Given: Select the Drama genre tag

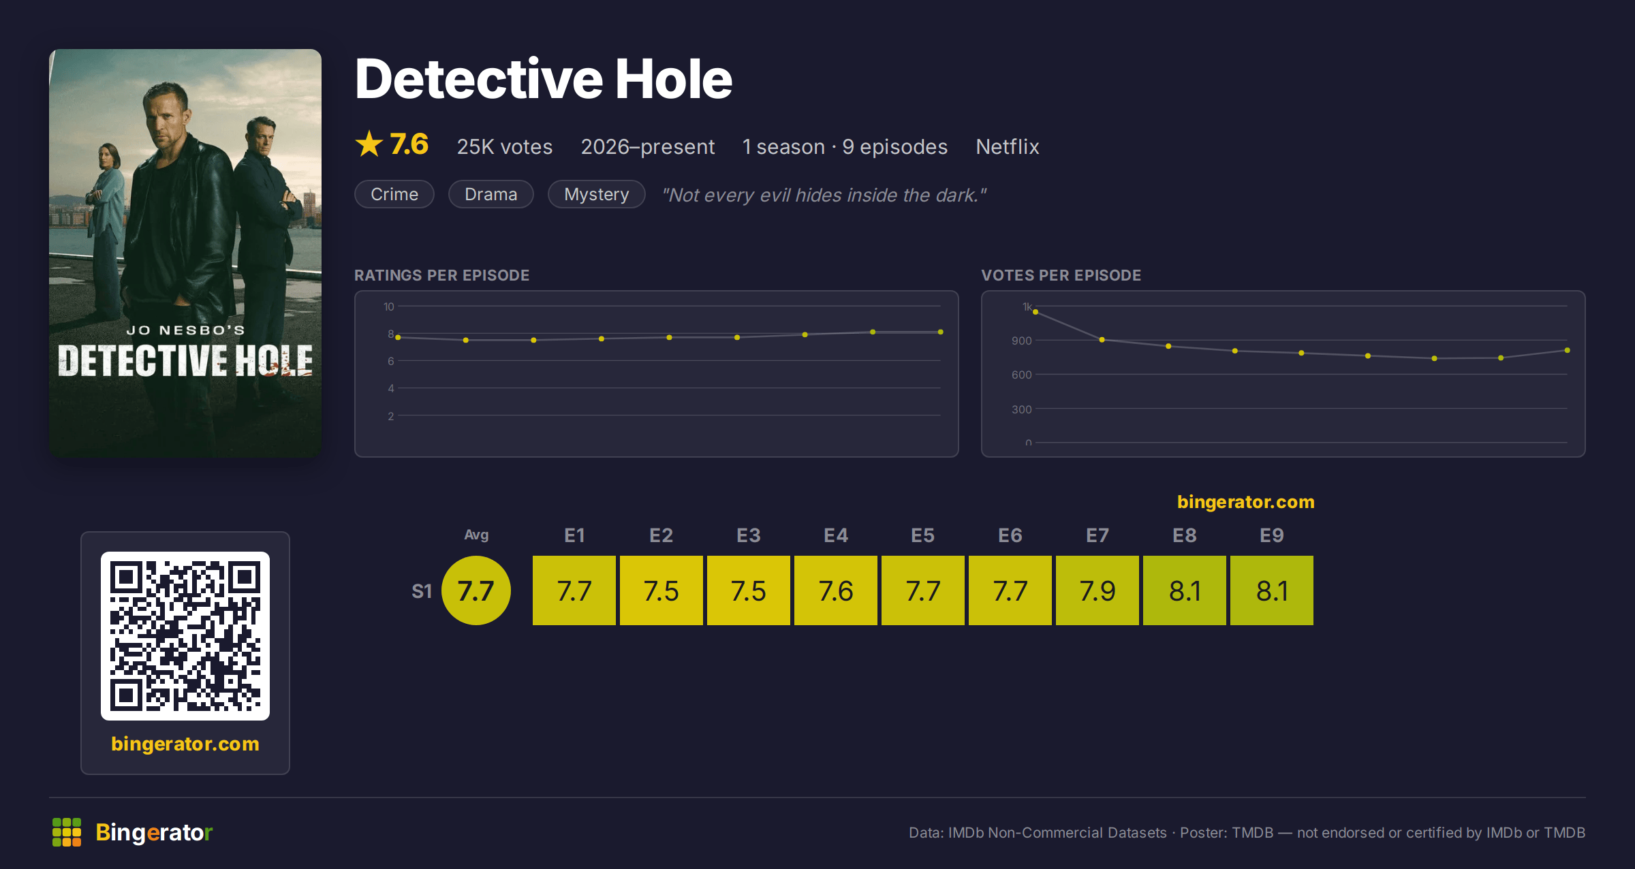Looking at the screenshot, I should (x=491, y=195).
